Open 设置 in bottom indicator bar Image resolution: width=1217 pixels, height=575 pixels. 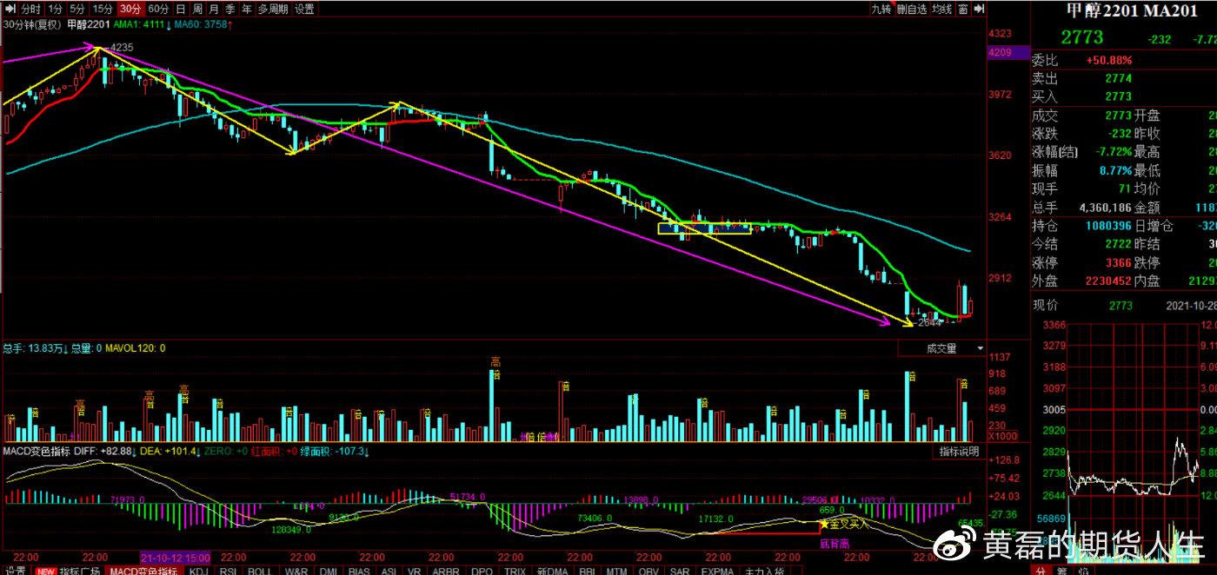pyautogui.click(x=16, y=571)
